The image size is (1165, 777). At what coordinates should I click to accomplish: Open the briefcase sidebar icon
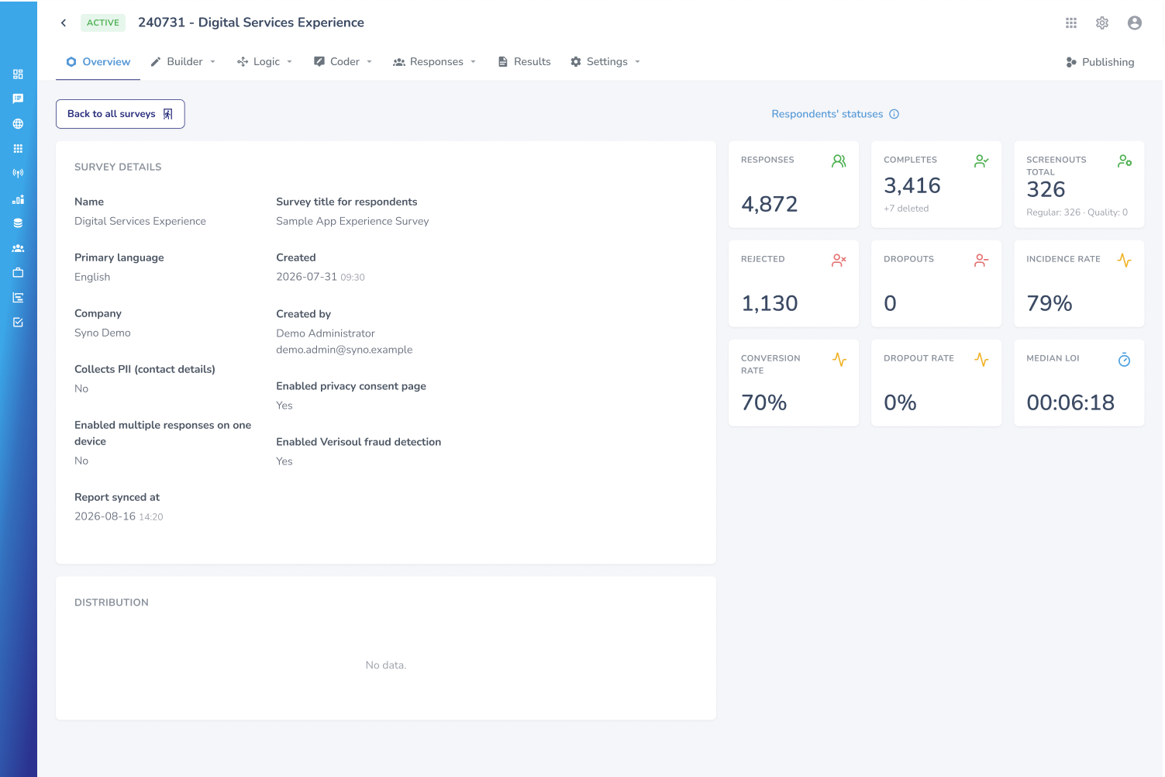(x=18, y=273)
